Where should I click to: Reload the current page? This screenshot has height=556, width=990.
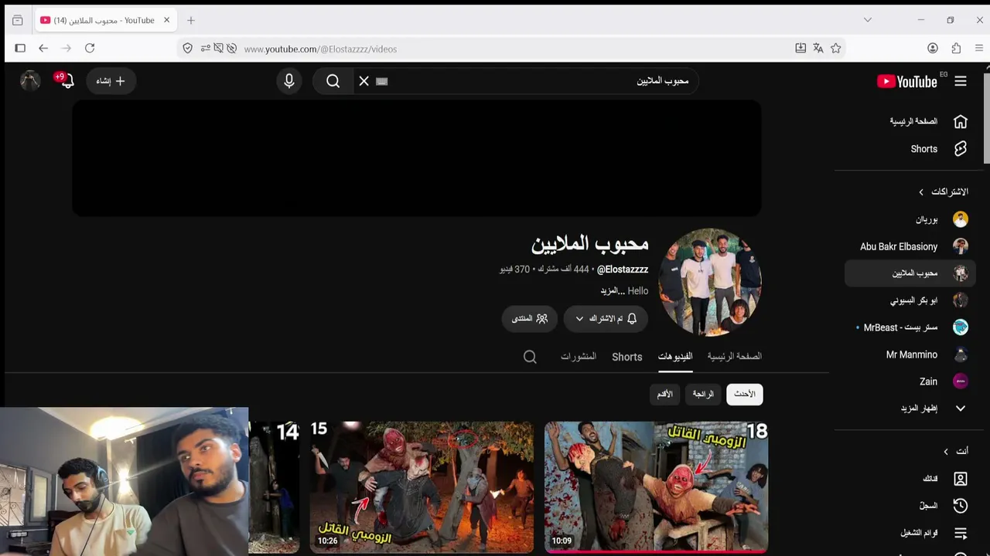pos(90,48)
